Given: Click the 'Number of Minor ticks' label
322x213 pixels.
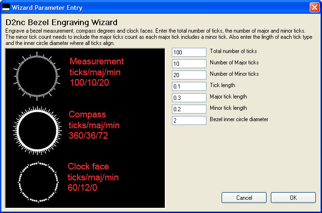Looking at the screenshot, I should tap(234, 74).
